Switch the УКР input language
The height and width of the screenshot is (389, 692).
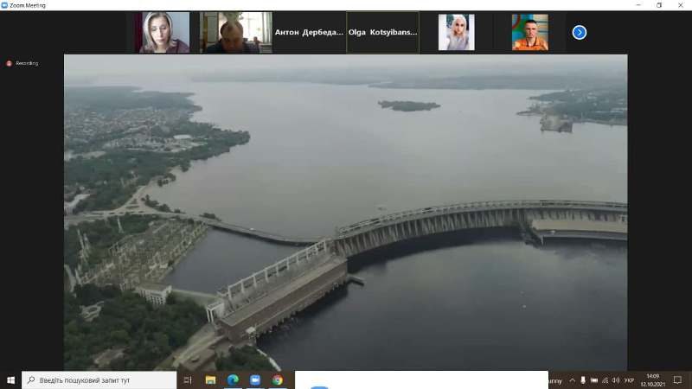click(x=630, y=380)
